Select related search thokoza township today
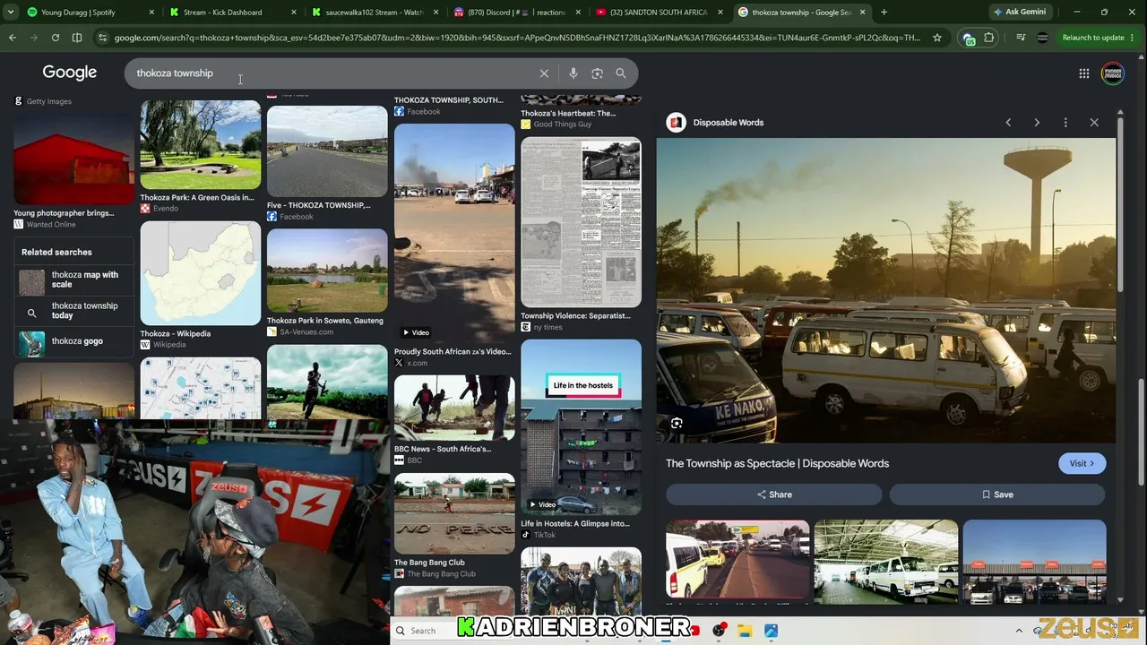The height and width of the screenshot is (645, 1147). (73, 311)
